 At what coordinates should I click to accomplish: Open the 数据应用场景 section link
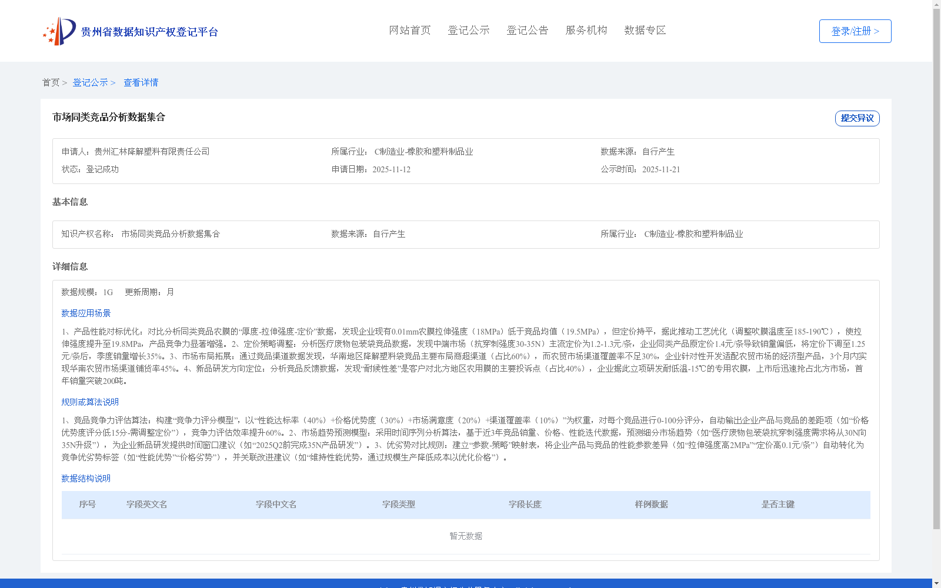[85, 313]
